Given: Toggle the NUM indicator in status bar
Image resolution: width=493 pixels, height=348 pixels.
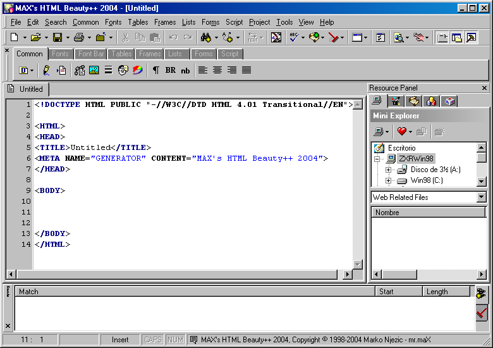Looking at the screenshot, I should click(x=175, y=340).
